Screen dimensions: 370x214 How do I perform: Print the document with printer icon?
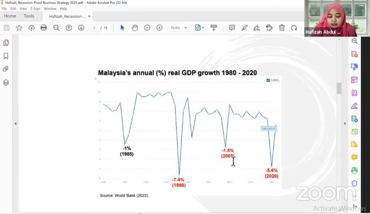tap(44, 28)
